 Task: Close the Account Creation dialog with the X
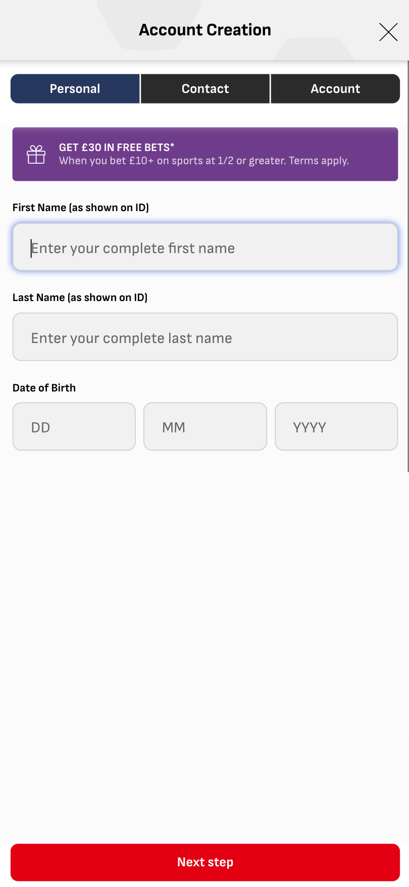tap(388, 32)
